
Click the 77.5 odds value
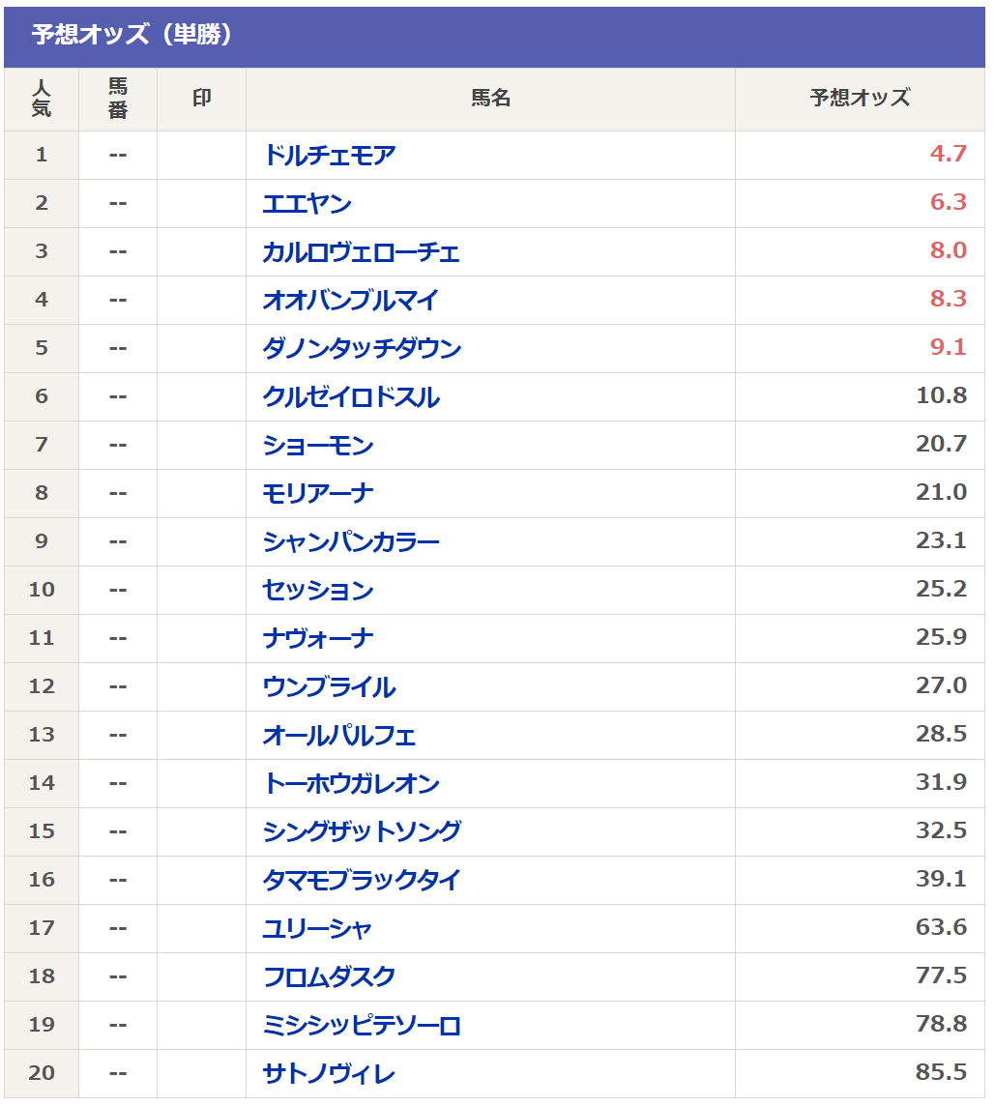tap(942, 975)
